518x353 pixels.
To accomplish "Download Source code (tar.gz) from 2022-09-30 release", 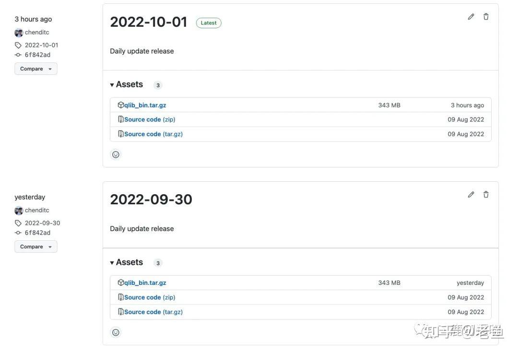I will [x=153, y=312].
